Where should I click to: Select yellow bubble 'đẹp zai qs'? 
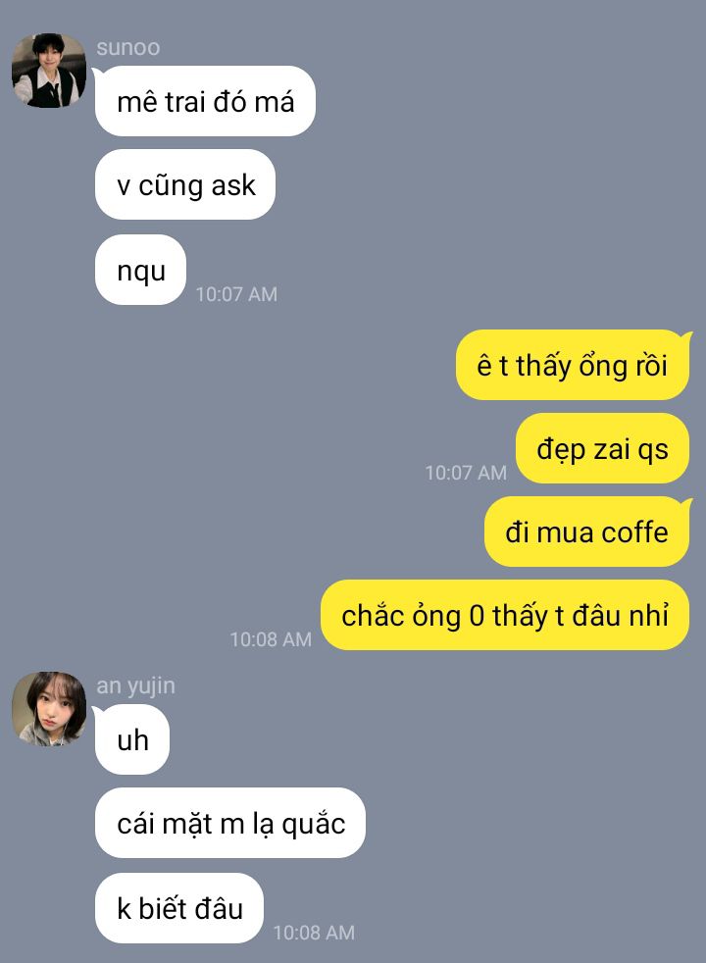click(x=602, y=448)
